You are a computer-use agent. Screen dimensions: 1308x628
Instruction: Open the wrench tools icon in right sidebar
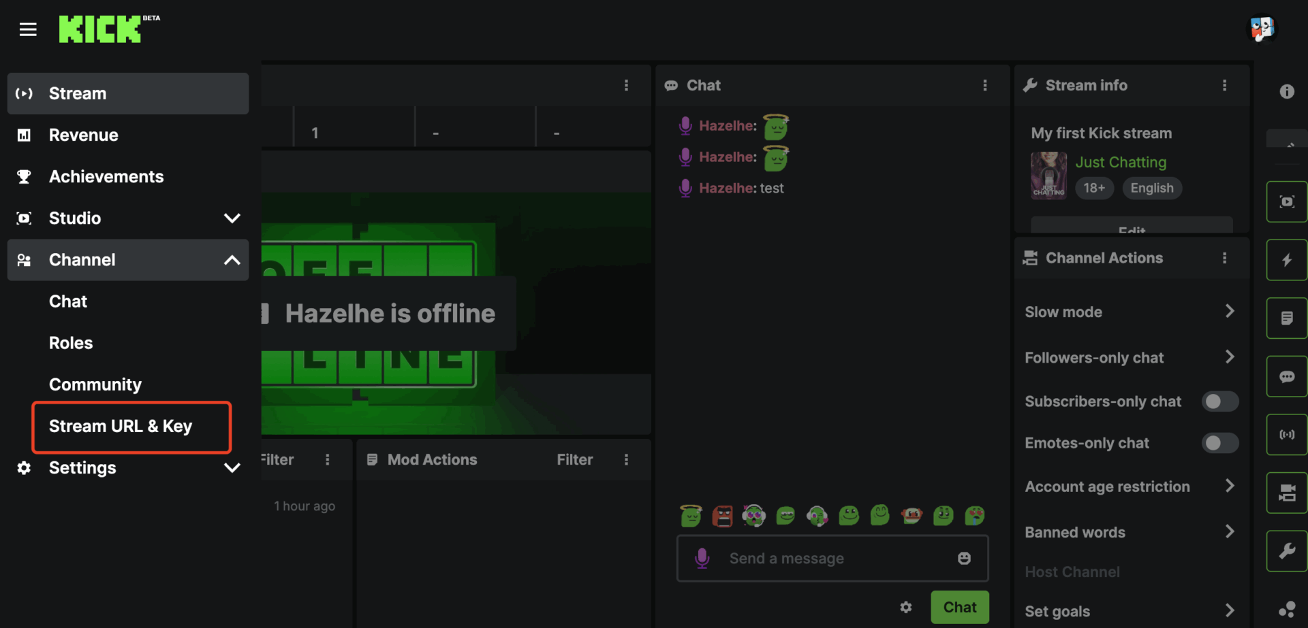tap(1286, 550)
